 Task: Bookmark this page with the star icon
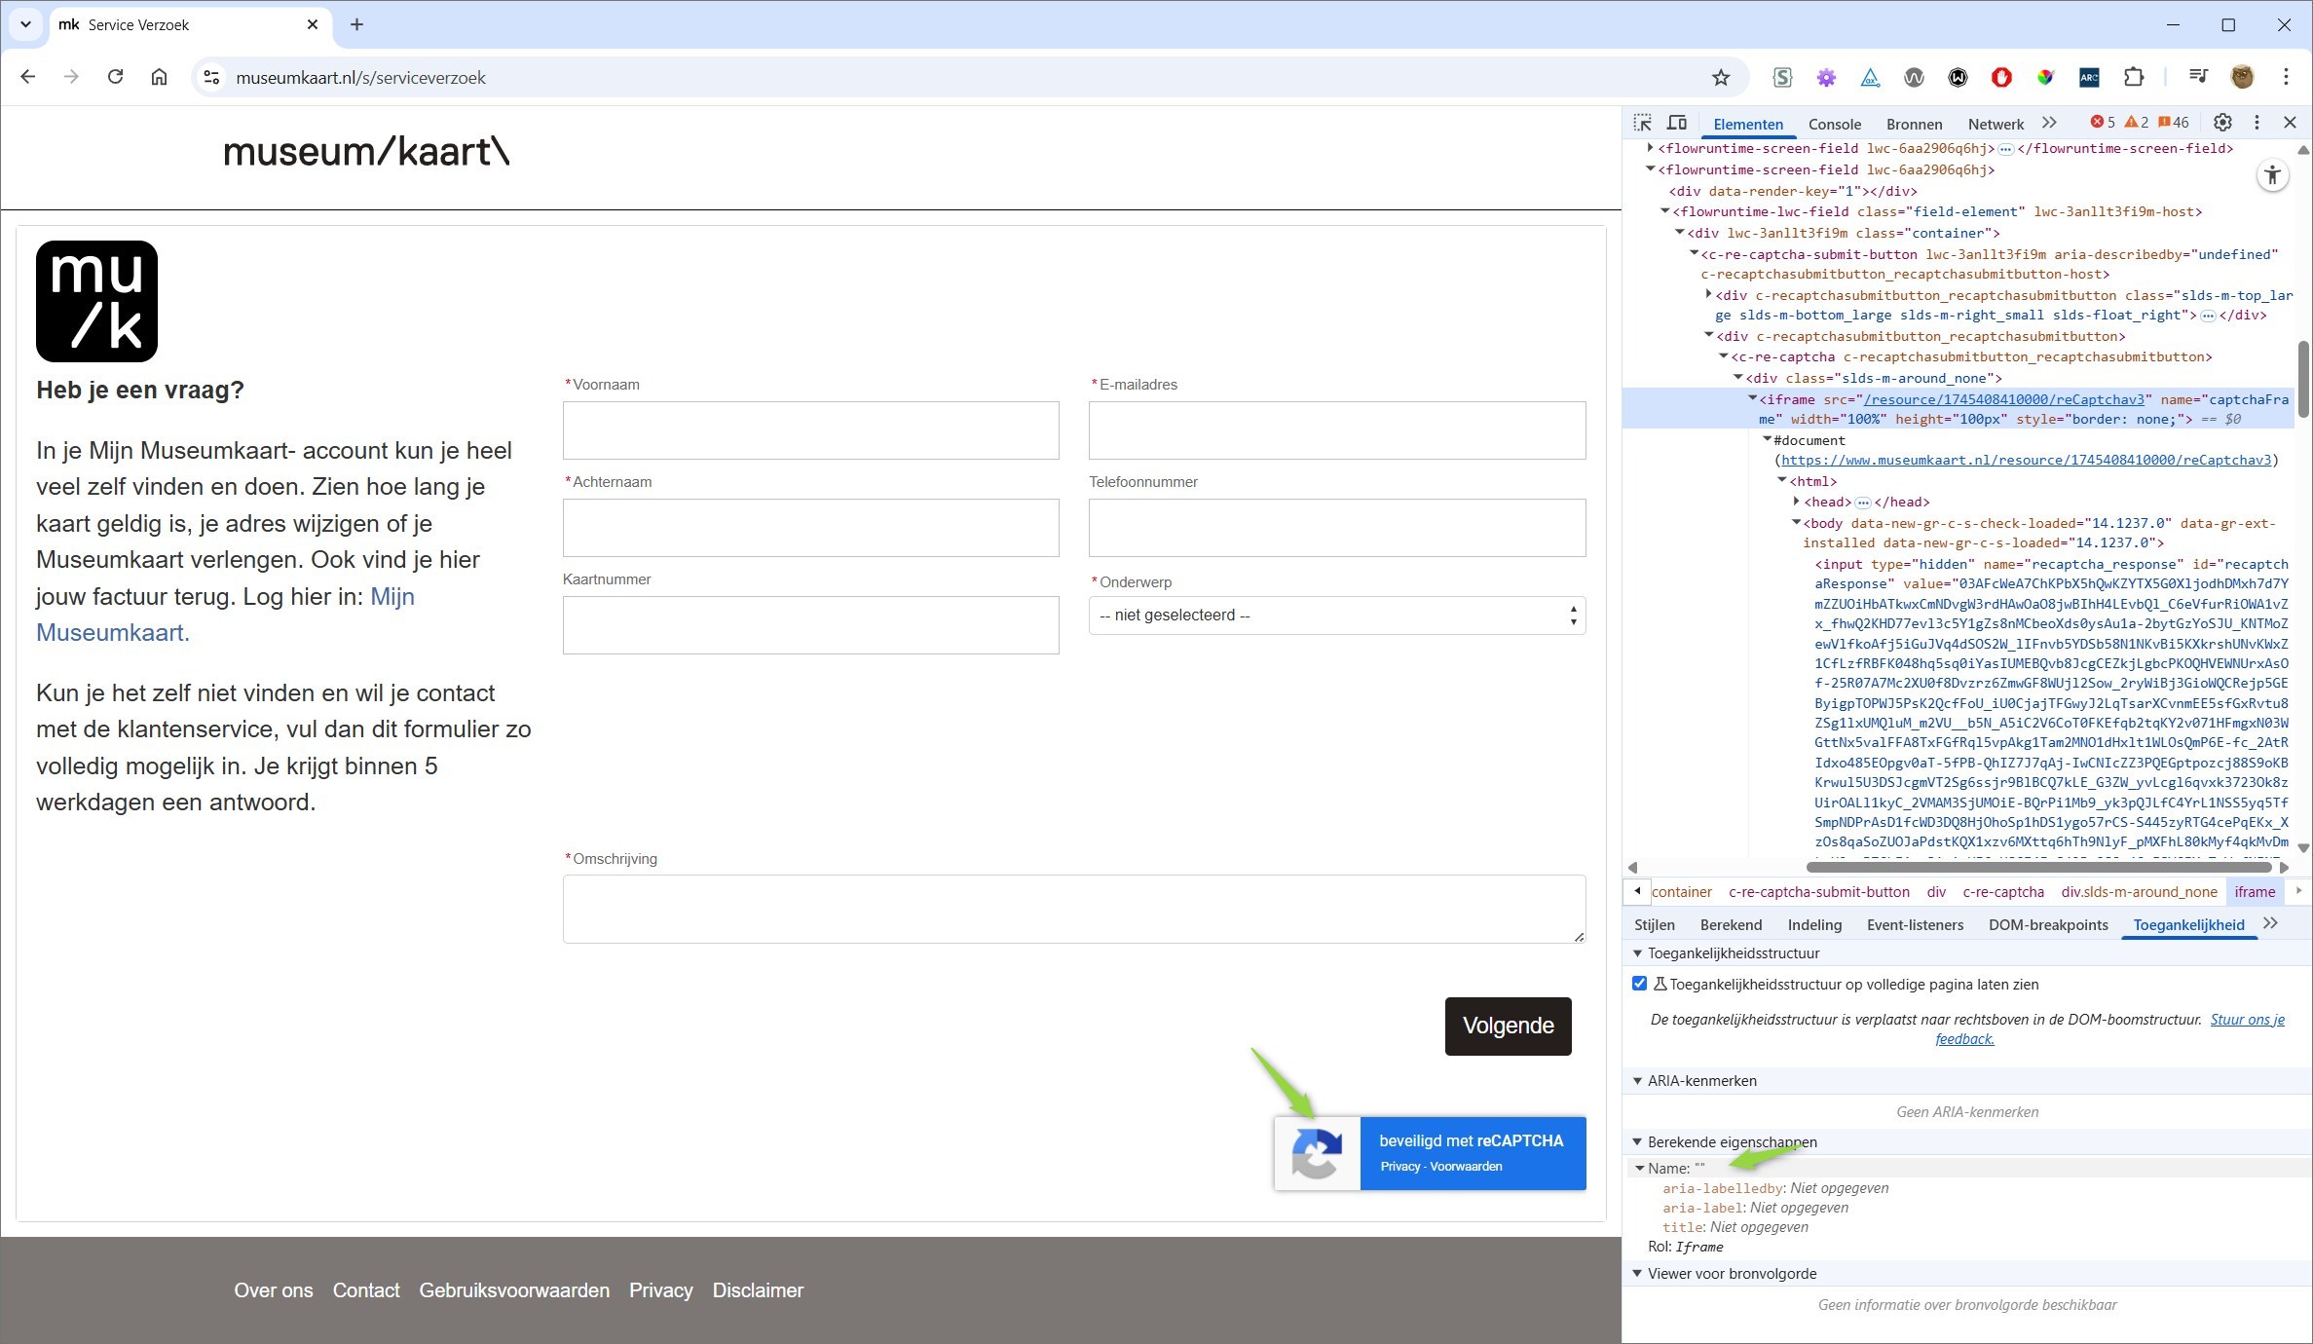[1721, 78]
